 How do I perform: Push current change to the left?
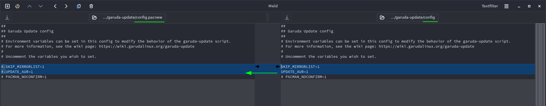tap(55, 6)
